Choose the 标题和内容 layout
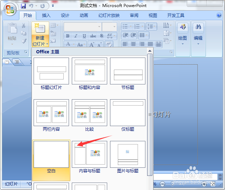 pos(90,74)
